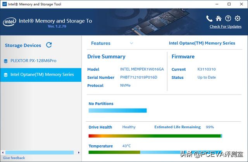The height and width of the screenshot is (162, 248).
Task: Click the Serial Number label
Action: tap(101, 78)
